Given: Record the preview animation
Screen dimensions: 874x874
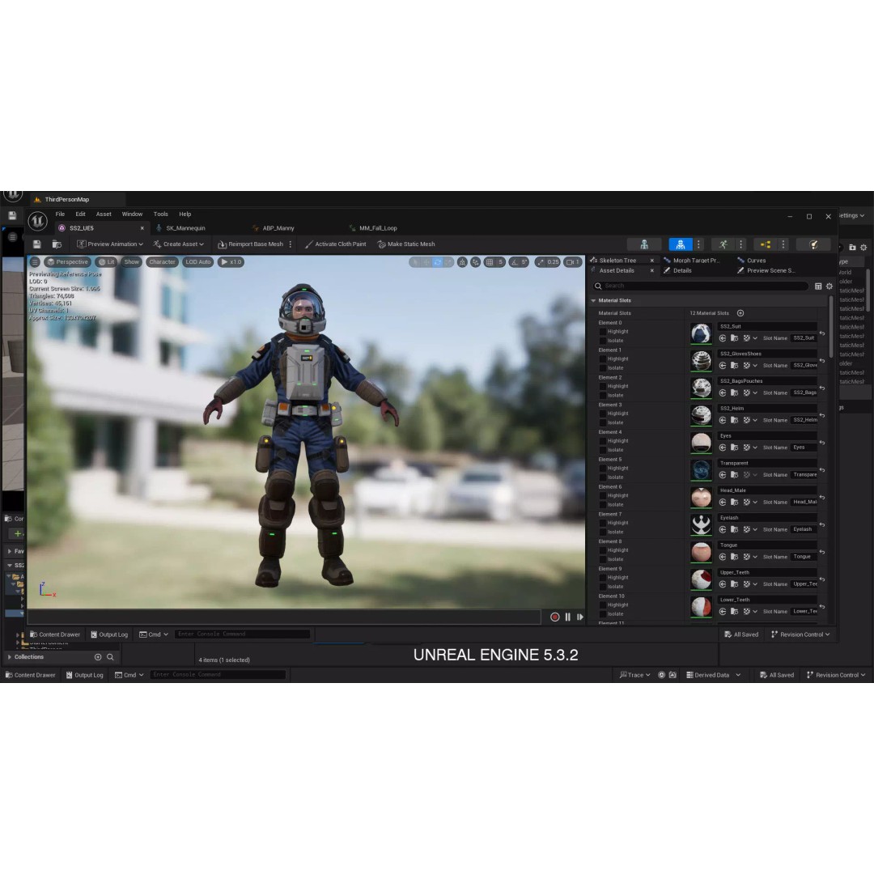Looking at the screenshot, I should pyautogui.click(x=554, y=617).
